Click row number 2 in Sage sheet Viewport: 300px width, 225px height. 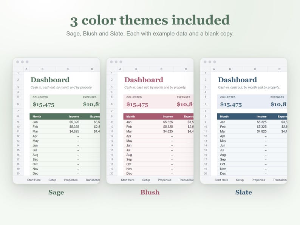tap(18, 80)
